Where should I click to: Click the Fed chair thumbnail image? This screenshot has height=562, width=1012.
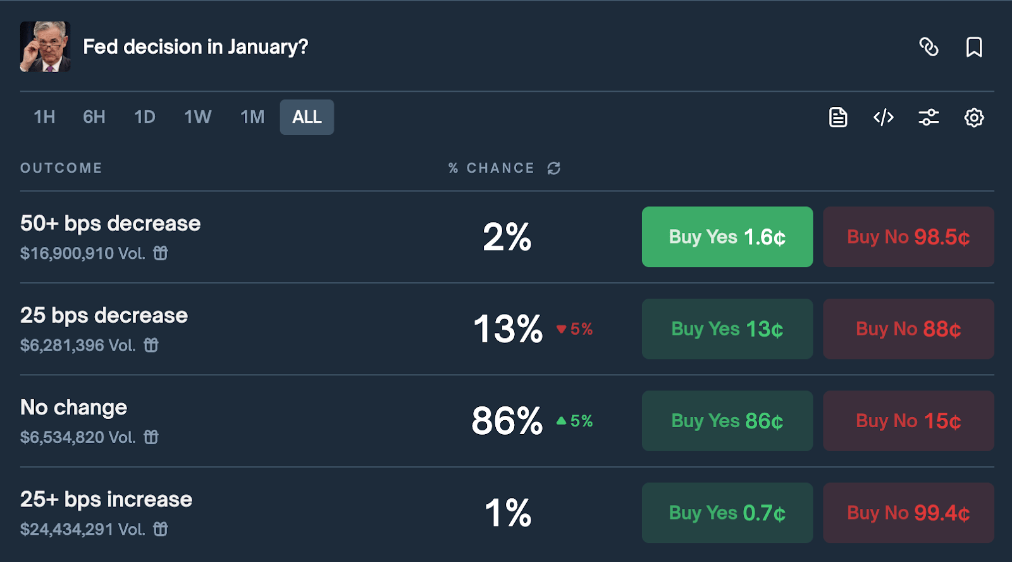coord(45,47)
